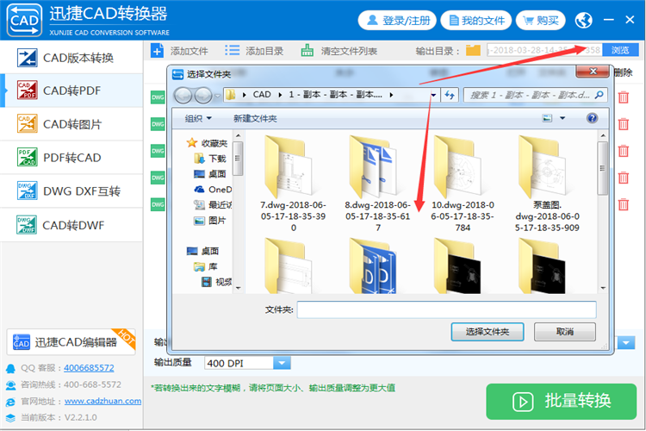Click the change view icon in the dialog toolbar
The width and height of the screenshot is (646, 431).
pos(547,118)
